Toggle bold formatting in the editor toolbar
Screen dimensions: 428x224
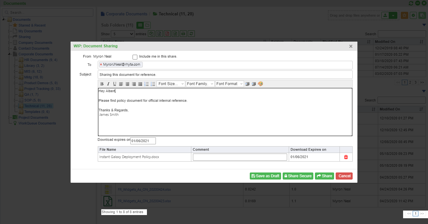pyautogui.click(x=102, y=84)
